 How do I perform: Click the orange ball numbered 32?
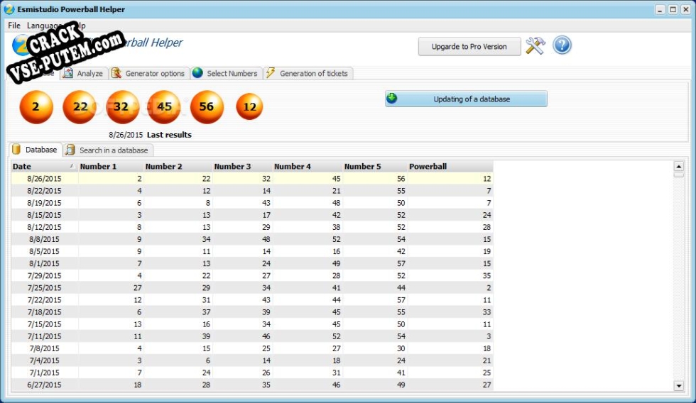(x=121, y=107)
